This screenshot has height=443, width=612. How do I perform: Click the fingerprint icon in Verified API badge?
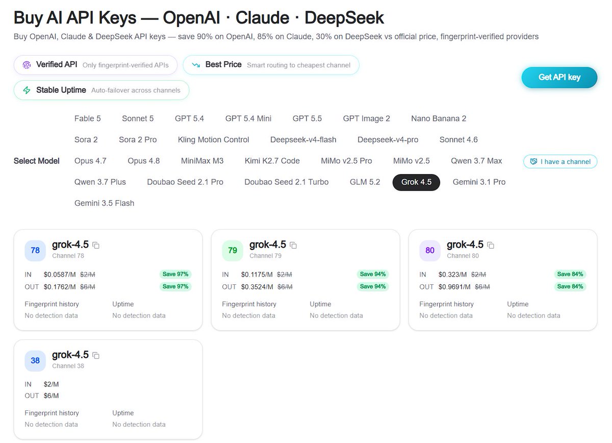[x=27, y=65]
